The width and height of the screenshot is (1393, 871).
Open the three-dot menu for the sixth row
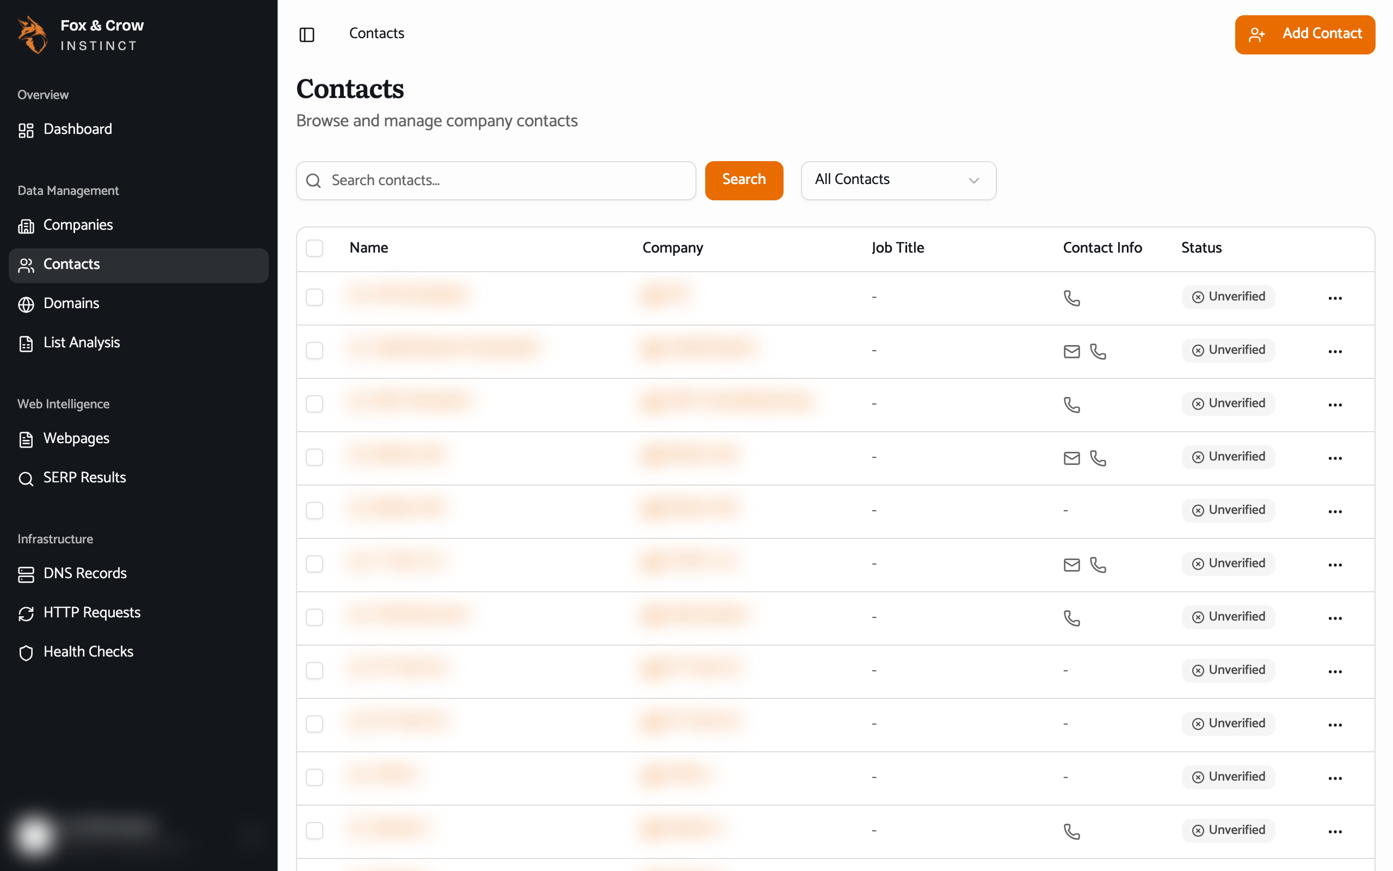coord(1335,565)
